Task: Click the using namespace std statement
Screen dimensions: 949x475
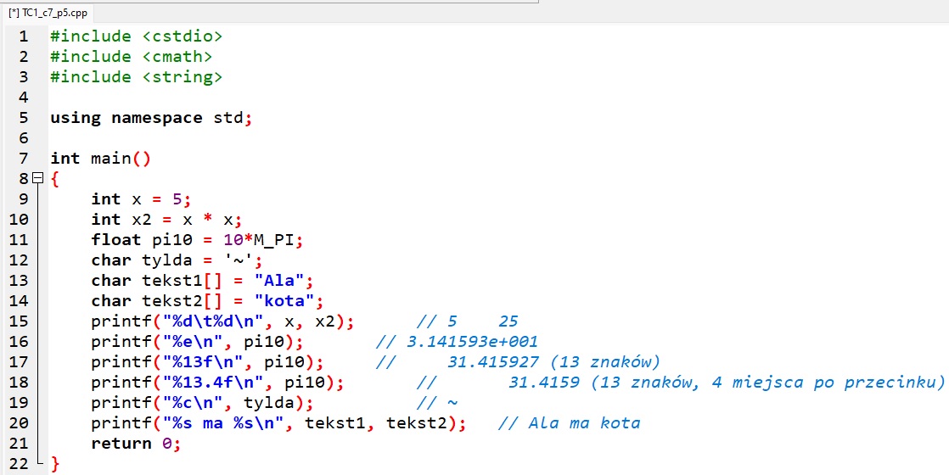Action: (x=151, y=117)
